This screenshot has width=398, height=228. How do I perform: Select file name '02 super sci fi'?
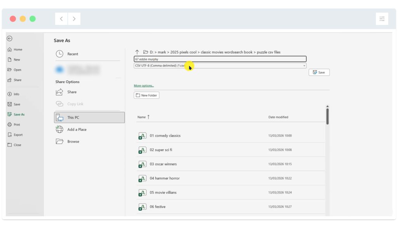pos(161,150)
